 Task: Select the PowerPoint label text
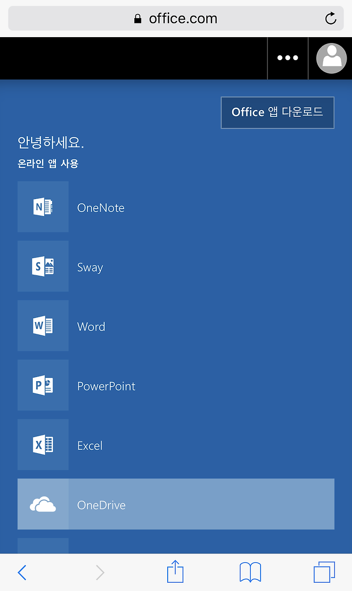tap(106, 386)
